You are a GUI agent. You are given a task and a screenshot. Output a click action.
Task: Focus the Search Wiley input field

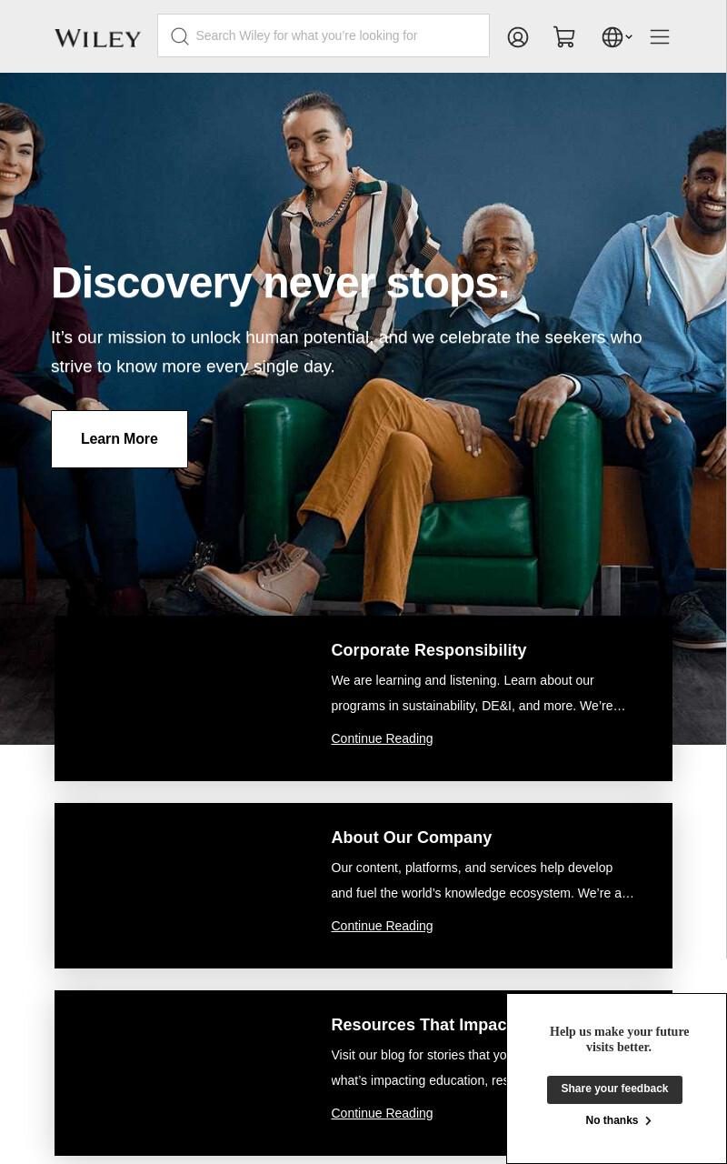pos(324,35)
